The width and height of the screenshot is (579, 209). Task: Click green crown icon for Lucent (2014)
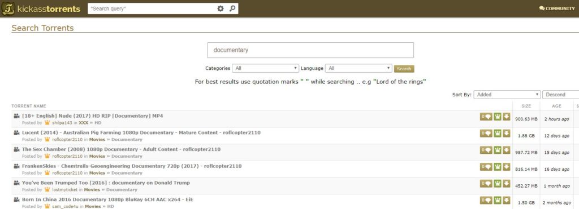point(498,133)
